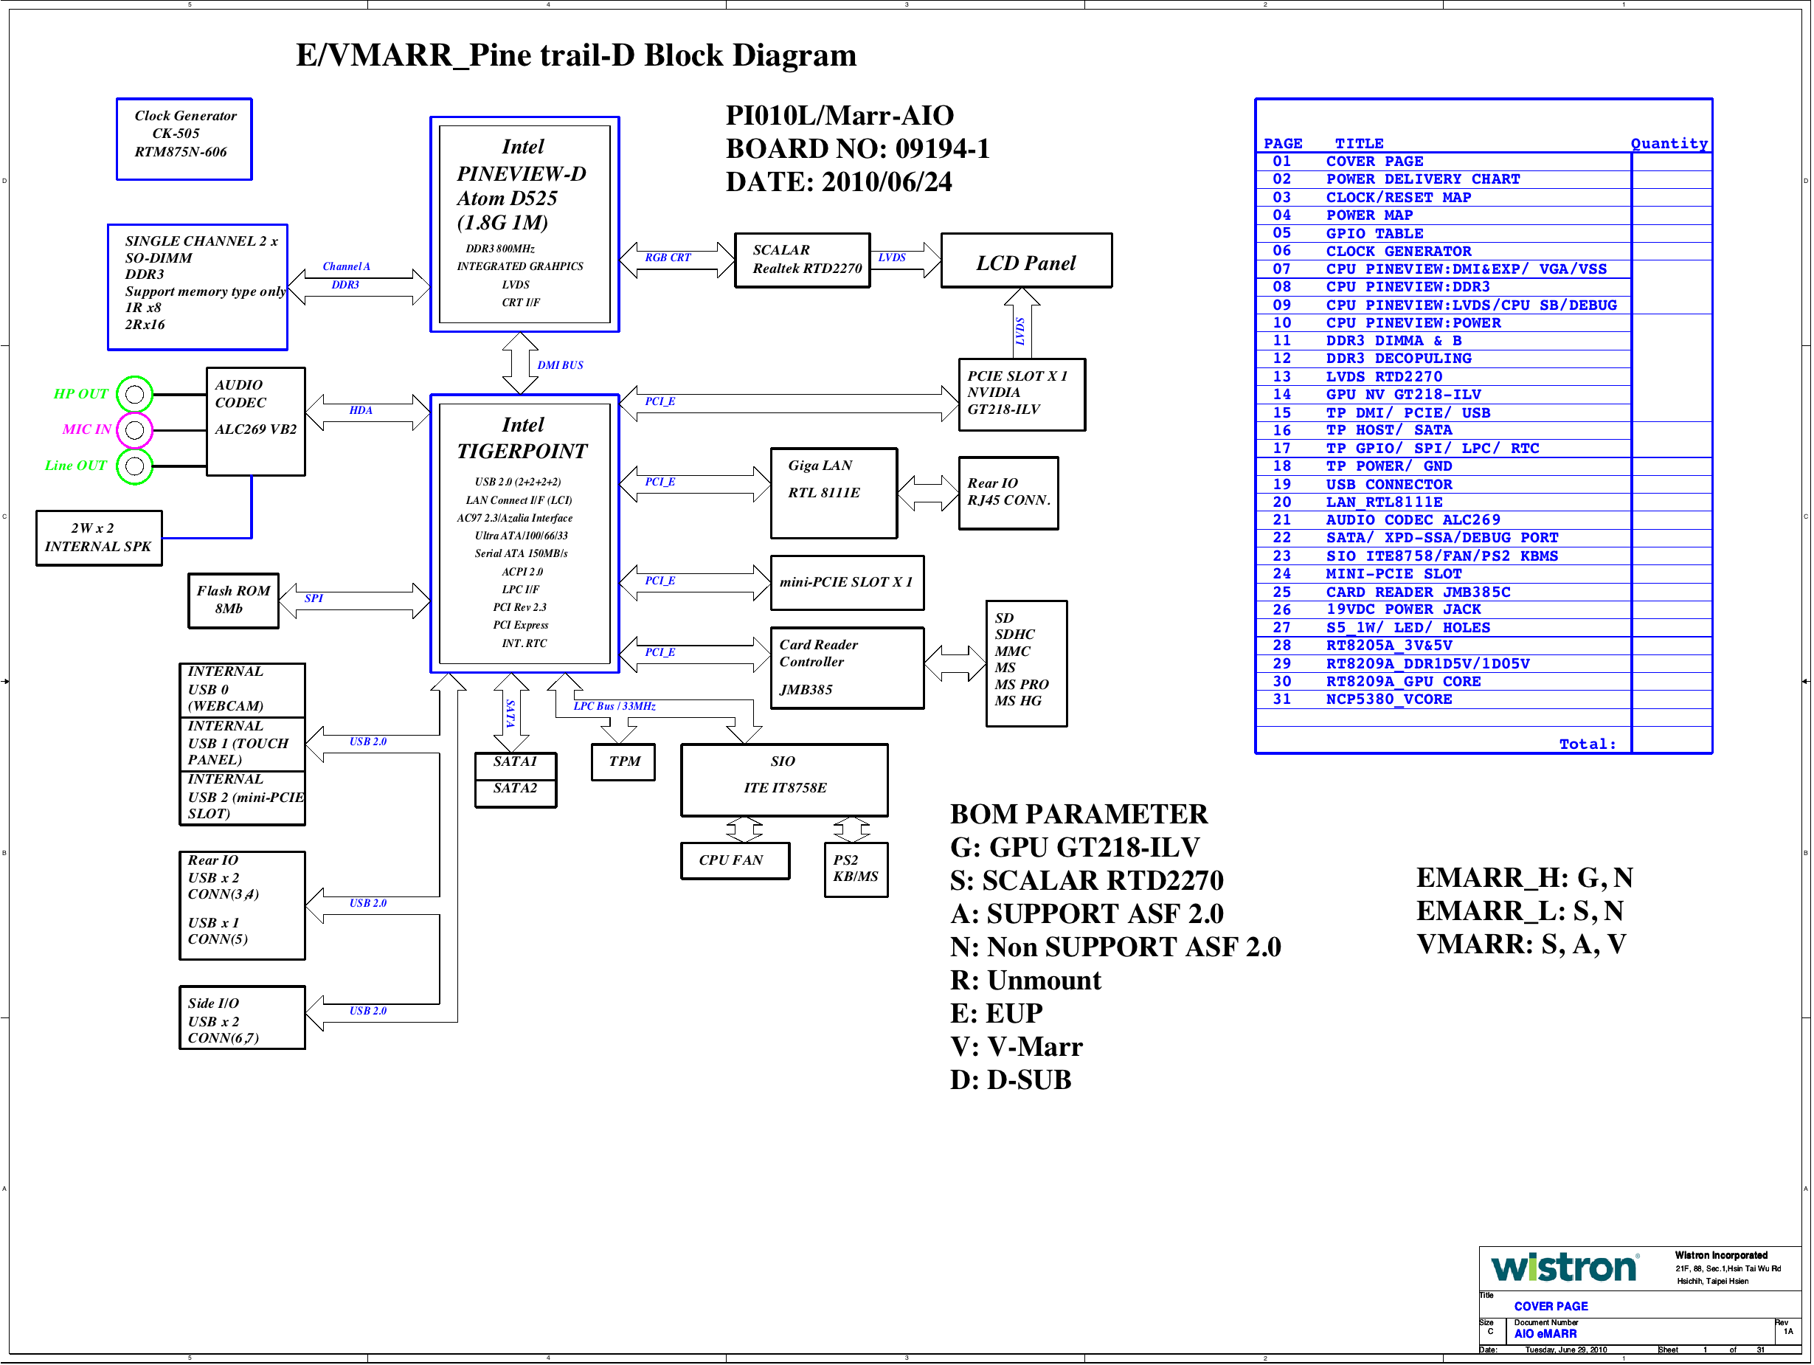Select the Intel TIGERPOINT block
This screenshot has height=1365, width=1814.
(525, 533)
